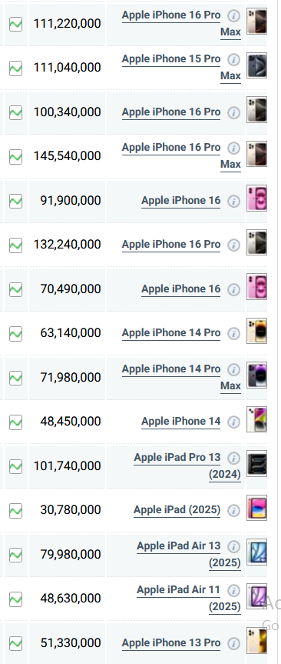Show price chart icon beside 63,140,000
The image size is (281, 664).
coord(15,333)
